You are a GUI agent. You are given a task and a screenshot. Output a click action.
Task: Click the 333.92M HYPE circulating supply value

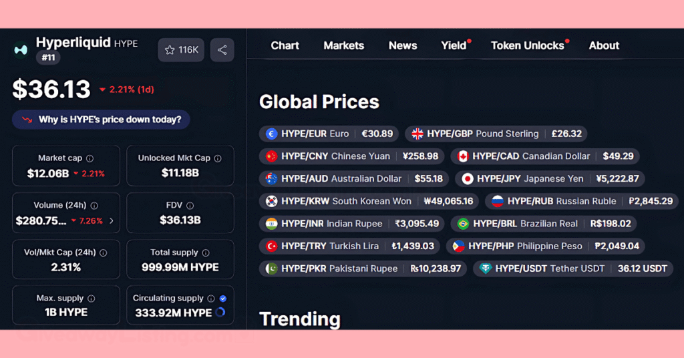point(174,313)
